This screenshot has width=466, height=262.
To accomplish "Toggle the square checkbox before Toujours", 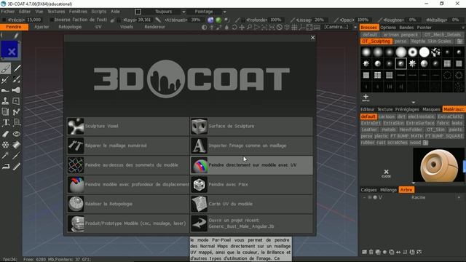I will coord(138,12).
